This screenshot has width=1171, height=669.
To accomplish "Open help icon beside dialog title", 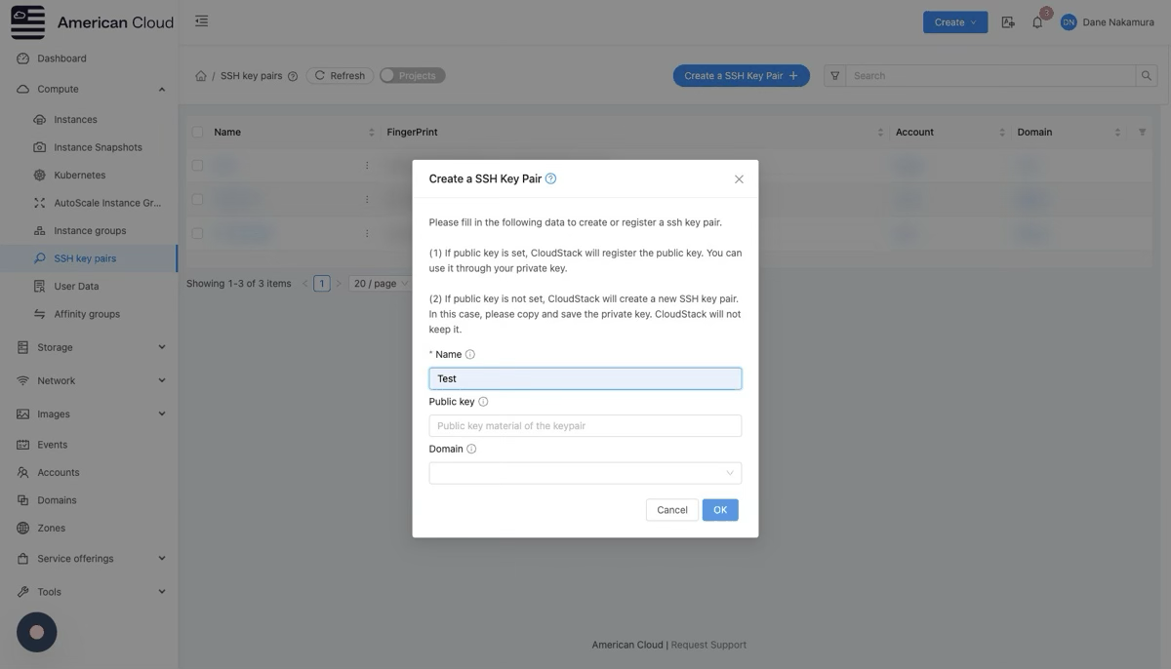I will pos(550,179).
